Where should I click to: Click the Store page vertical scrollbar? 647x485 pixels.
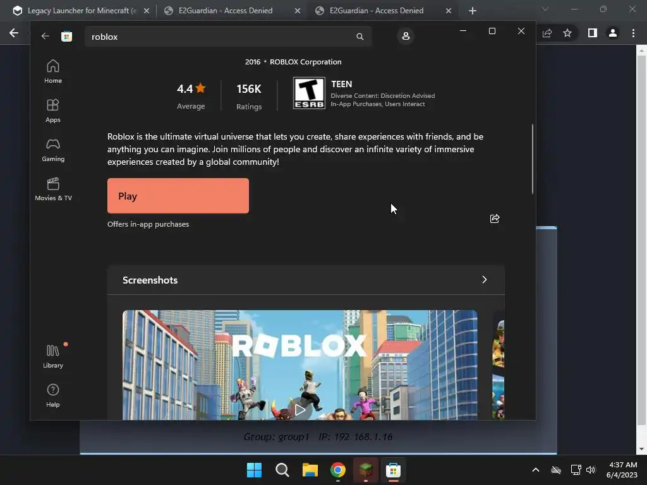(532, 159)
